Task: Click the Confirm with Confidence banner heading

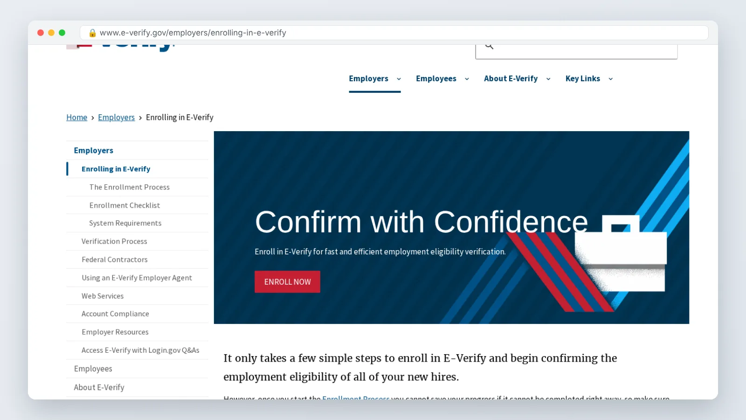Action: [421, 222]
